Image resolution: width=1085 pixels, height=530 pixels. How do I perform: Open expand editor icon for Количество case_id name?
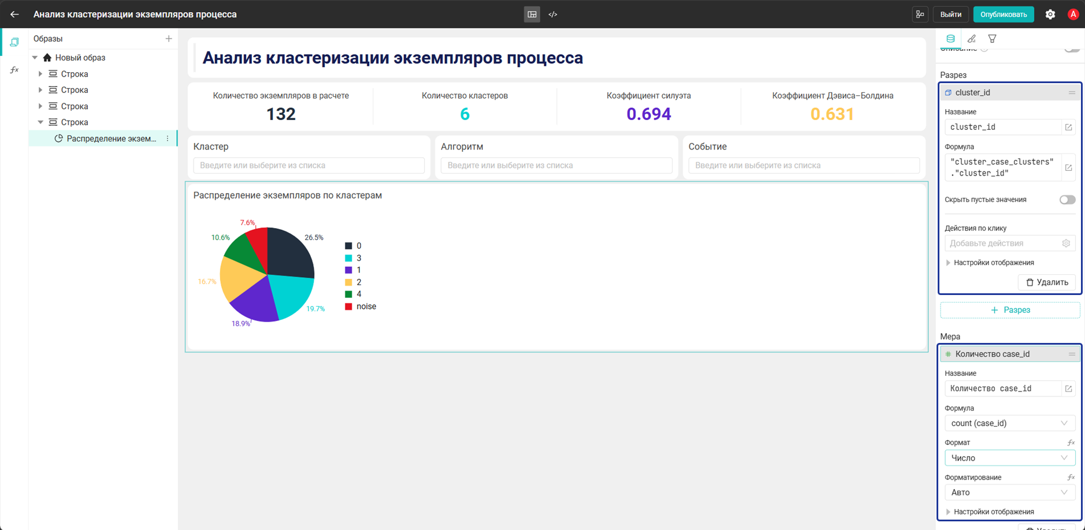(1068, 389)
